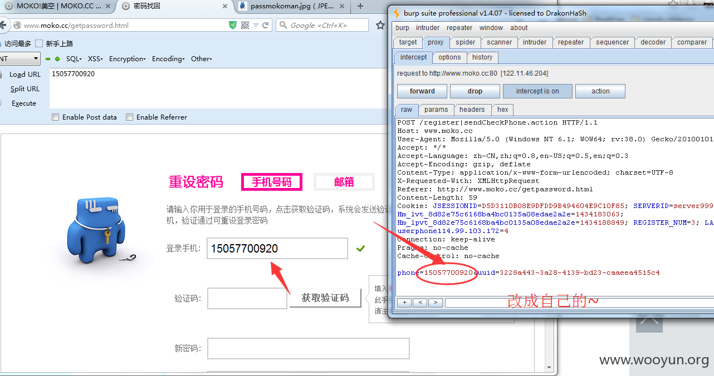
Task: Forward the intercepted request
Action: (422, 91)
